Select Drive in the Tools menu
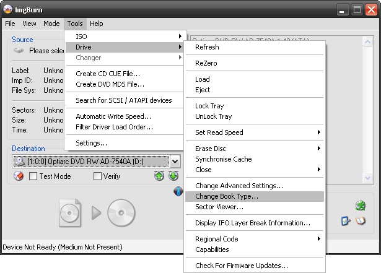 click(x=125, y=47)
